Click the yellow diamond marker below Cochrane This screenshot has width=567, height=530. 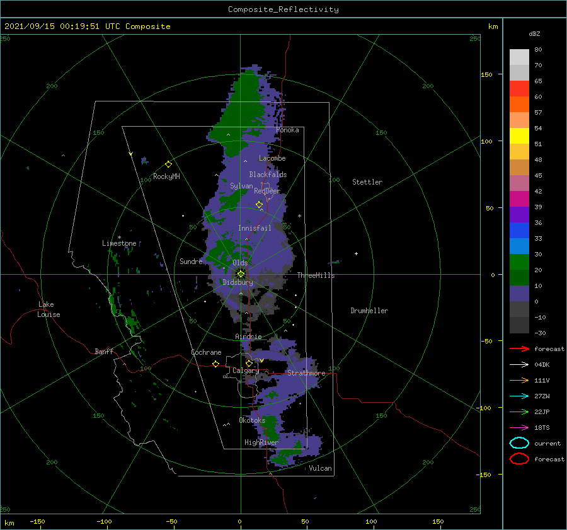215,364
